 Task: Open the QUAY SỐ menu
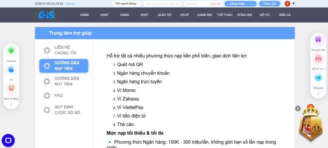(x=165, y=15)
